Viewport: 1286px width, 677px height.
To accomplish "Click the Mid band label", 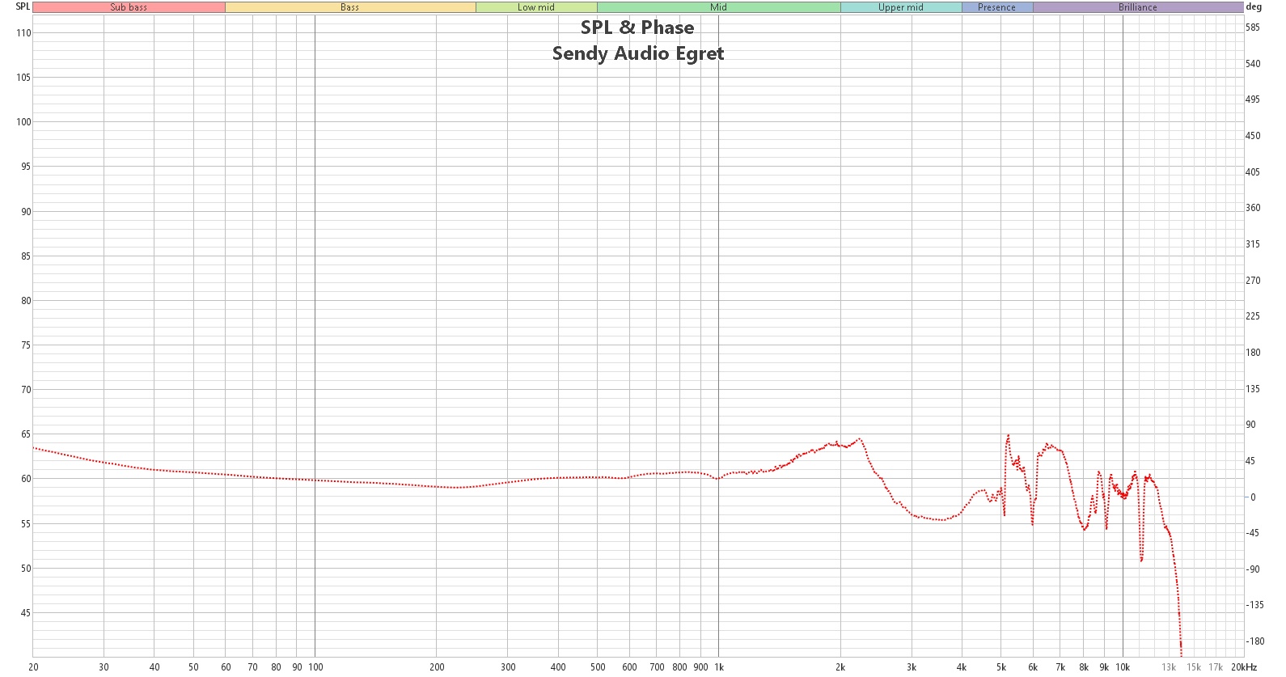I will (x=719, y=7).
